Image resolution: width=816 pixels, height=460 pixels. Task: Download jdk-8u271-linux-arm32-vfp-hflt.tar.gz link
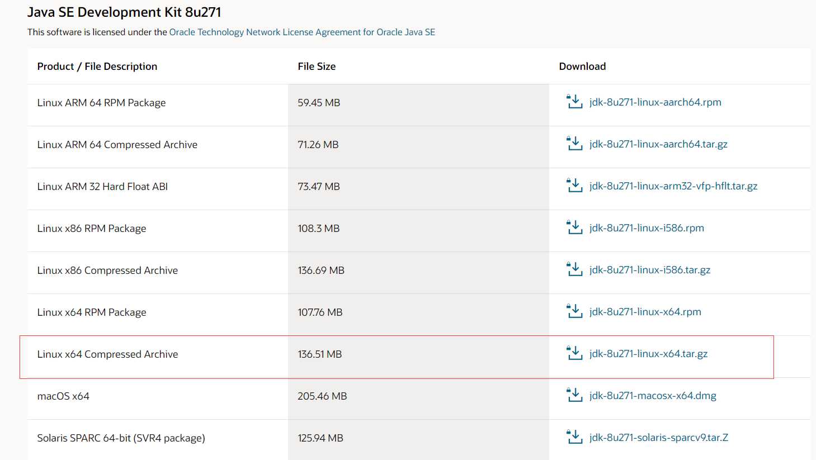click(x=673, y=186)
